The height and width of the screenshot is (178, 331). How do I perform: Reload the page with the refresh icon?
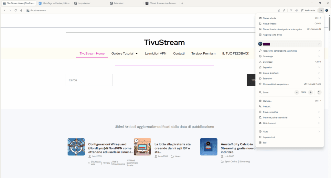click(16, 10)
